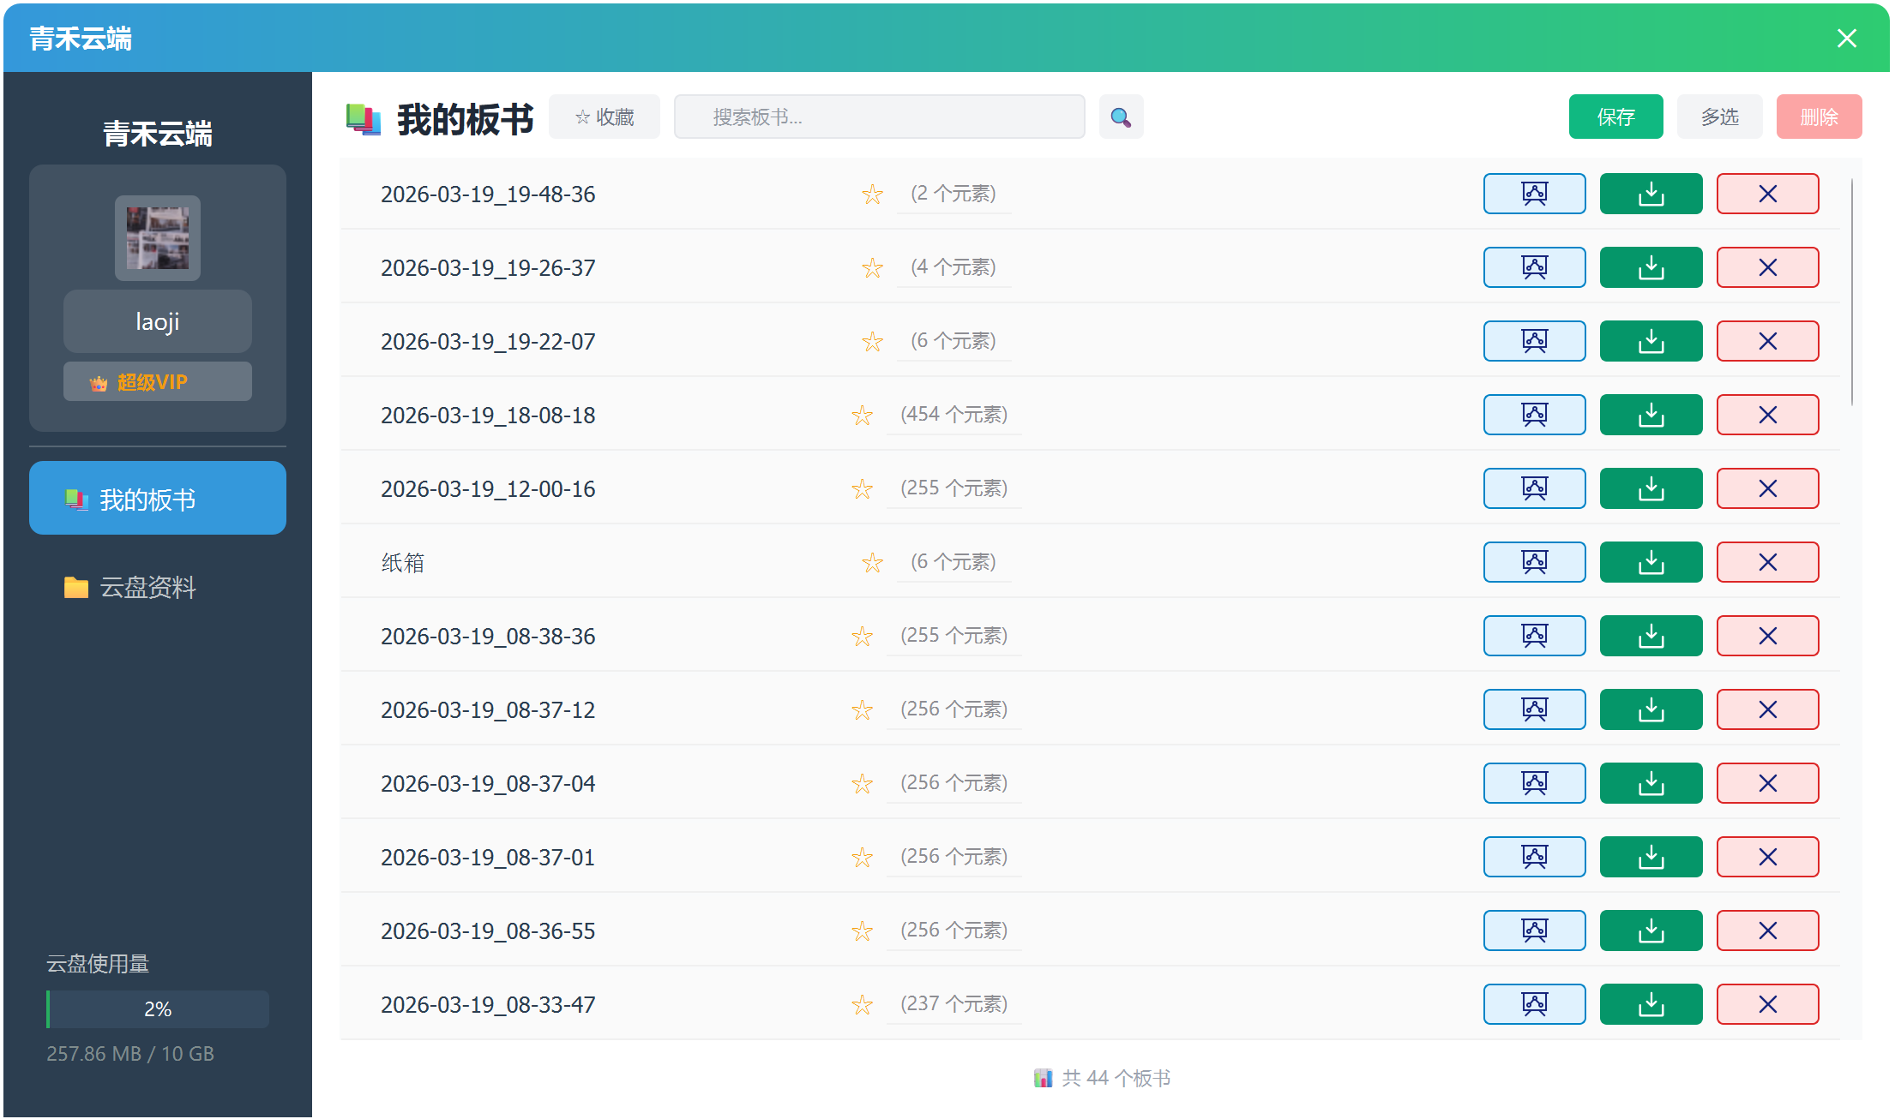The image size is (1895, 1119).
Task: Click the cloud usage 2% progress bar
Action: tap(158, 1009)
